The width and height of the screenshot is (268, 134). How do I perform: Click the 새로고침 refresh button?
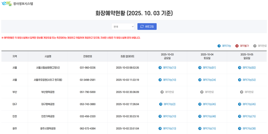tap(147, 27)
